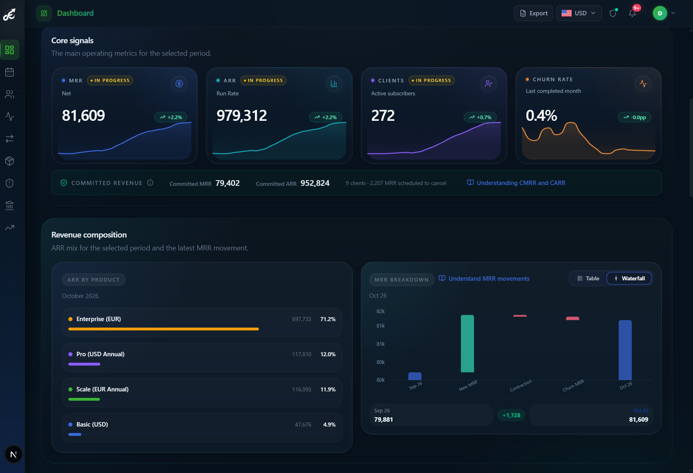Click the Sep 26 small blue bar

pyautogui.click(x=415, y=376)
